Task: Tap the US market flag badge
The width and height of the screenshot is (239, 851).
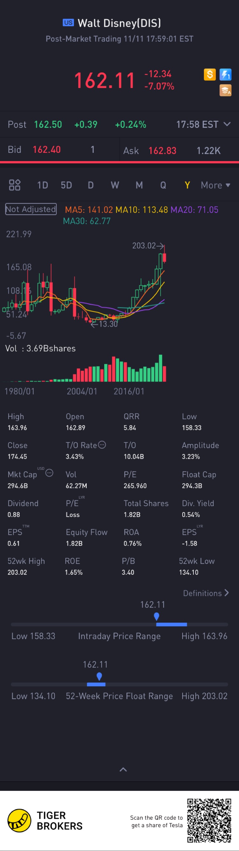Action: point(68,23)
